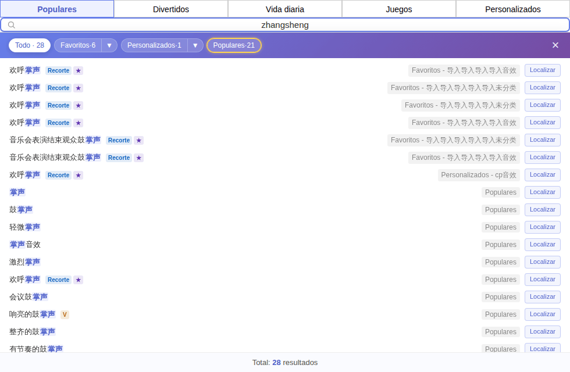Screen dimensions: 570x372
Task: Select the Favoritos·6 filter chip
Action: point(78,45)
